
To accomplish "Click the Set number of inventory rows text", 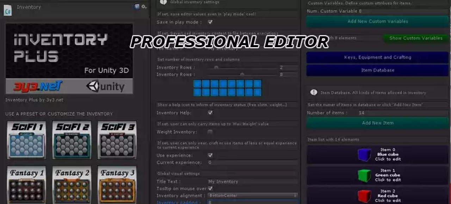I will click(x=198, y=60).
